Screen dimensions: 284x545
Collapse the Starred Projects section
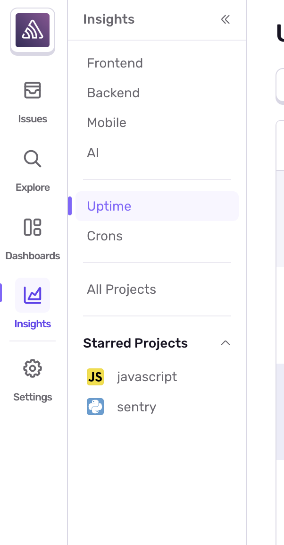click(226, 343)
